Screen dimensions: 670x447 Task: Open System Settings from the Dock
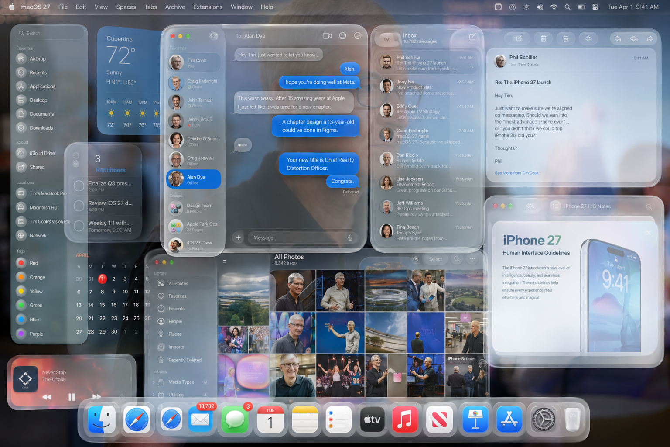coord(544,419)
